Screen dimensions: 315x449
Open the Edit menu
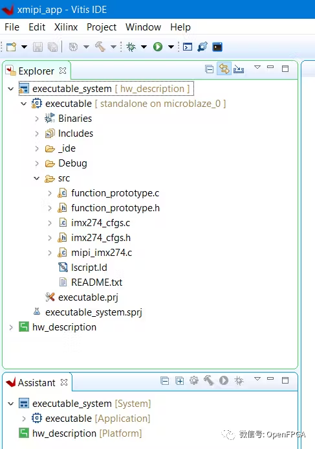click(37, 27)
